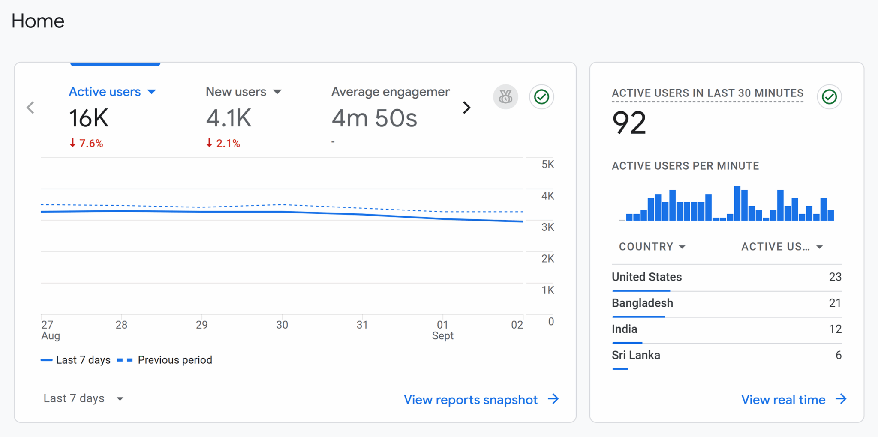Expand the Last 7 days date range selector

pos(84,398)
